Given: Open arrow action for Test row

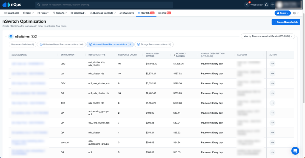Looking at the screenshot, I should coord(272,103).
